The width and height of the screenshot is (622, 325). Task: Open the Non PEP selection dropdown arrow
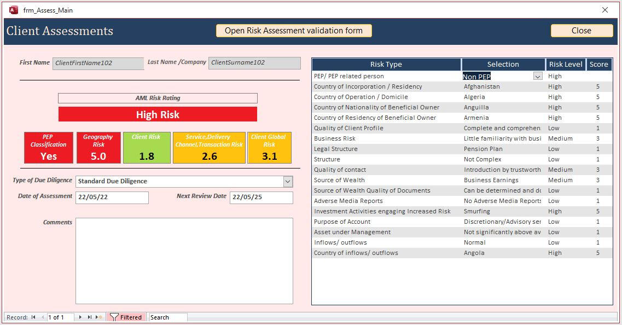[x=537, y=77]
